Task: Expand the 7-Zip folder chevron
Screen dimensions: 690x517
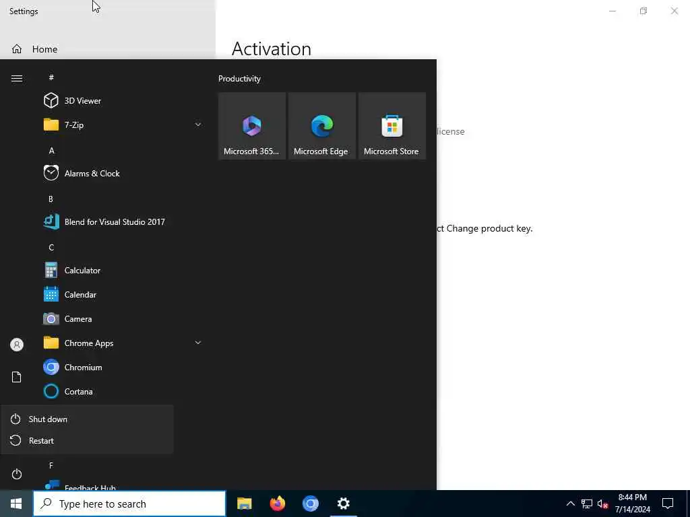Action: coord(198,125)
